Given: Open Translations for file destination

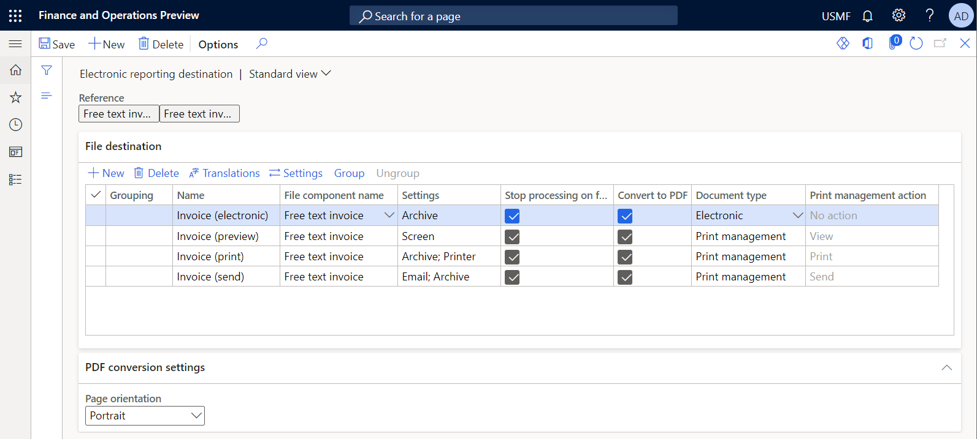Looking at the screenshot, I should [224, 173].
